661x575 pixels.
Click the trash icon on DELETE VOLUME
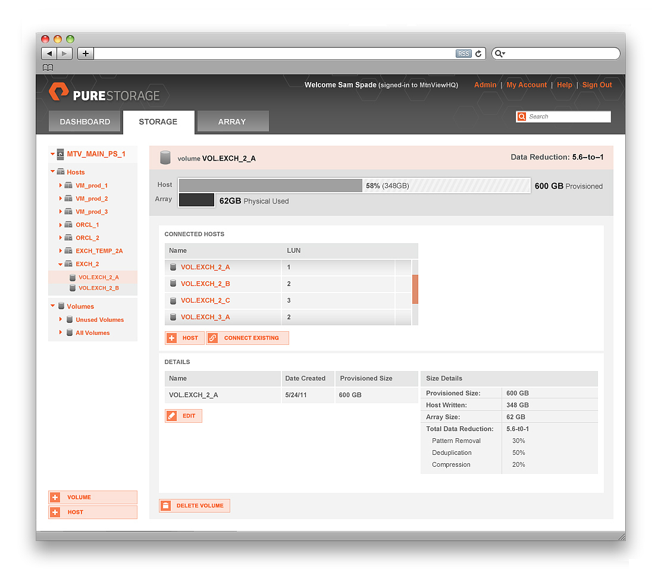click(165, 505)
